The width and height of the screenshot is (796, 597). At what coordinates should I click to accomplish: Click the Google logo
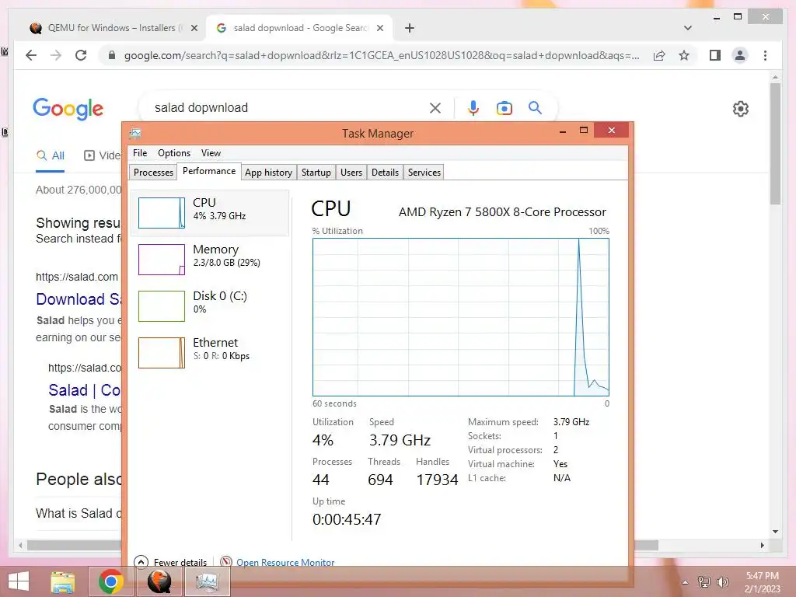pos(68,109)
